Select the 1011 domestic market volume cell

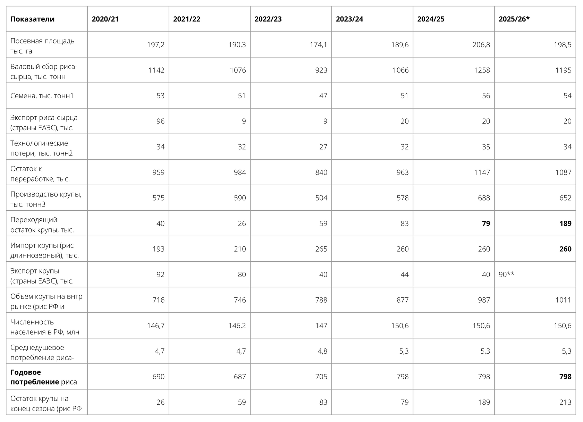563,300
